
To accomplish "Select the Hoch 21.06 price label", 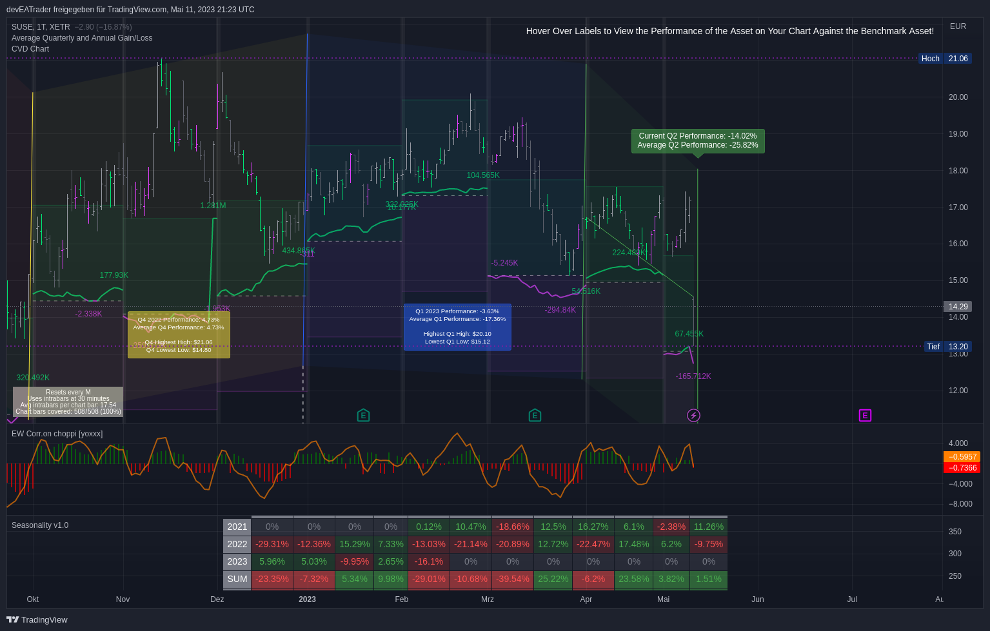I will click(x=945, y=59).
